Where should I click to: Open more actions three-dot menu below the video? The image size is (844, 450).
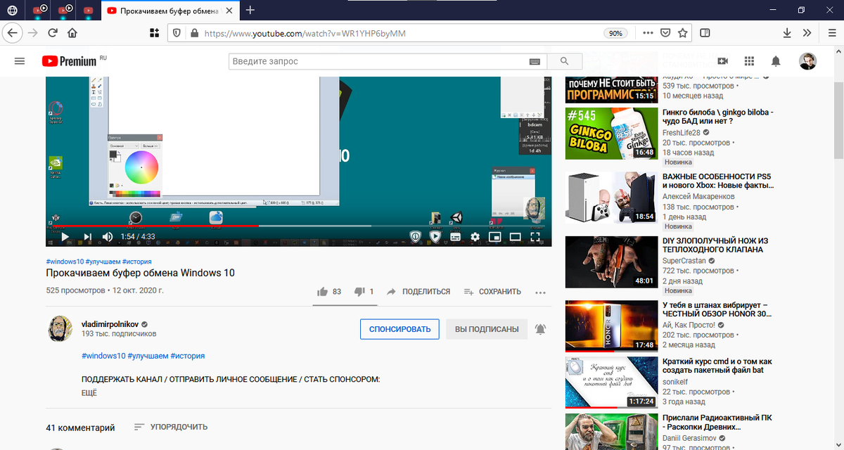[x=540, y=292]
